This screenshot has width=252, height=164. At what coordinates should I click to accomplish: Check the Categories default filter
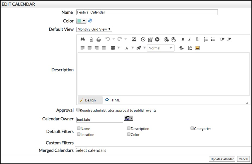pos(192,128)
